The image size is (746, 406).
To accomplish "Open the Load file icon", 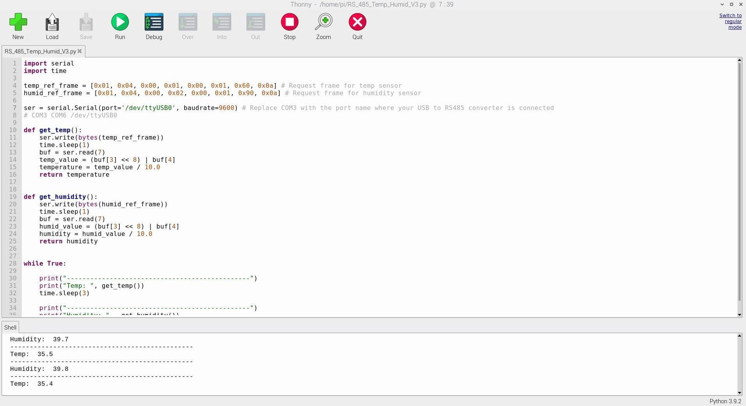I will (52, 22).
